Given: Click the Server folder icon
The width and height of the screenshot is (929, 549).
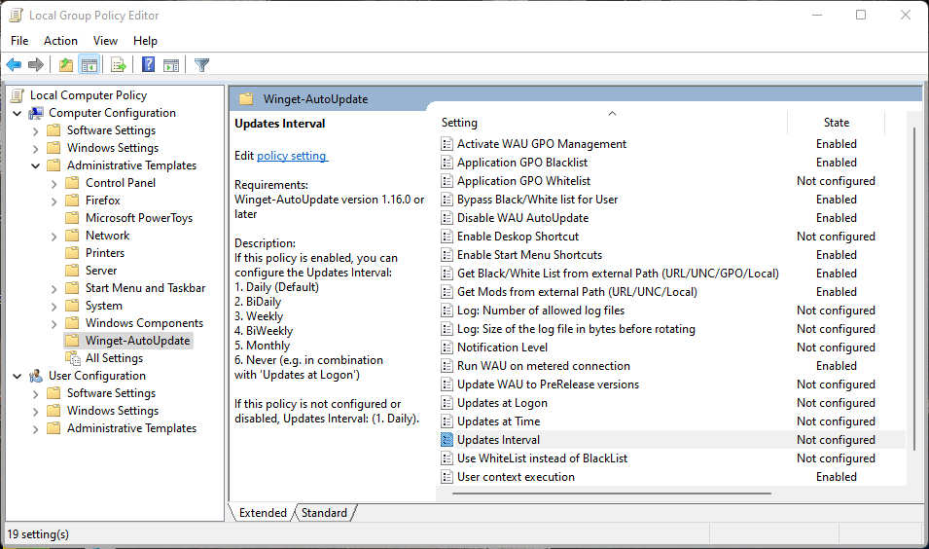Looking at the screenshot, I should [72, 271].
